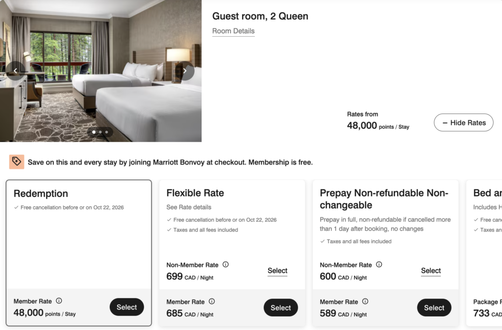Viewport: 502px width, 330px height.
Task: Click info icon beside Prepay Non-Member Rate
Action: tap(379, 264)
